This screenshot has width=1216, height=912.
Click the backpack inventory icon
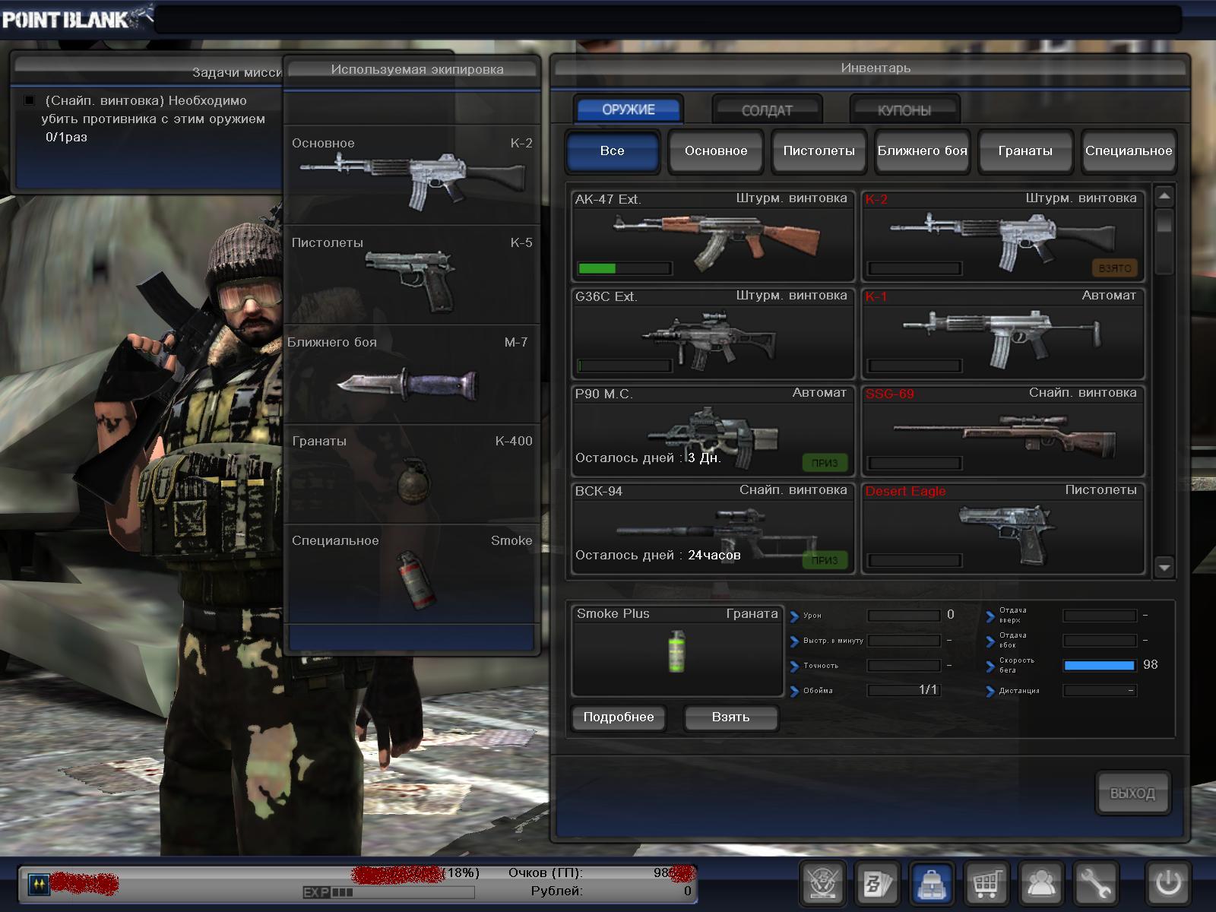coord(932,883)
